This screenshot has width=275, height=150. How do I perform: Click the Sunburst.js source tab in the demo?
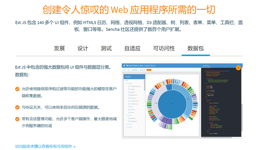[x=206, y=66]
